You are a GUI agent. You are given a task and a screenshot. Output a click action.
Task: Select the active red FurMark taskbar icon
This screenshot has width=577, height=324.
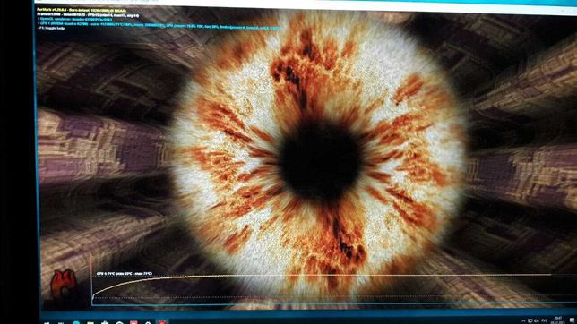click(x=162, y=322)
